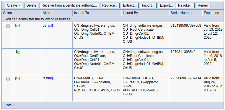Click the Issued By column header
The height and width of the screenshot is (110, 225).
145,13
